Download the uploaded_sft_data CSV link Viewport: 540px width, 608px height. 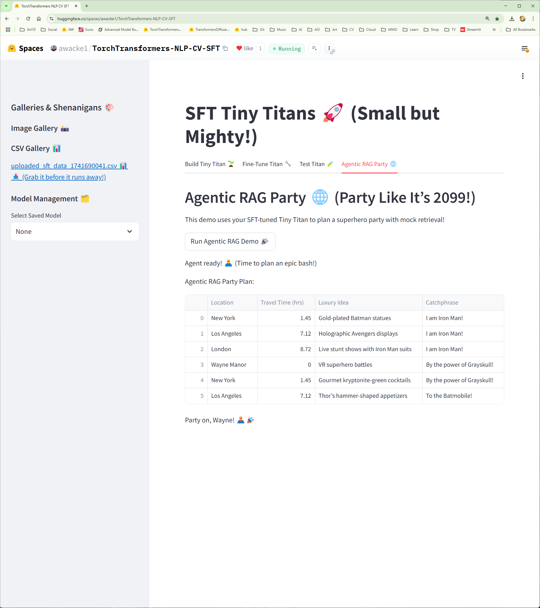pos(64,166)
